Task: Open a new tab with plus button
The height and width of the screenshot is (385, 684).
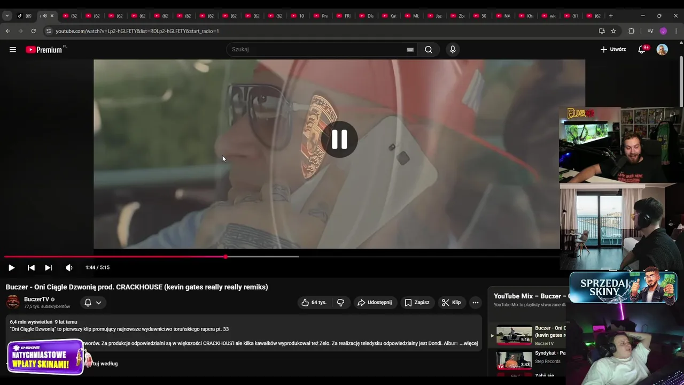Action: (x=611, y=16)
